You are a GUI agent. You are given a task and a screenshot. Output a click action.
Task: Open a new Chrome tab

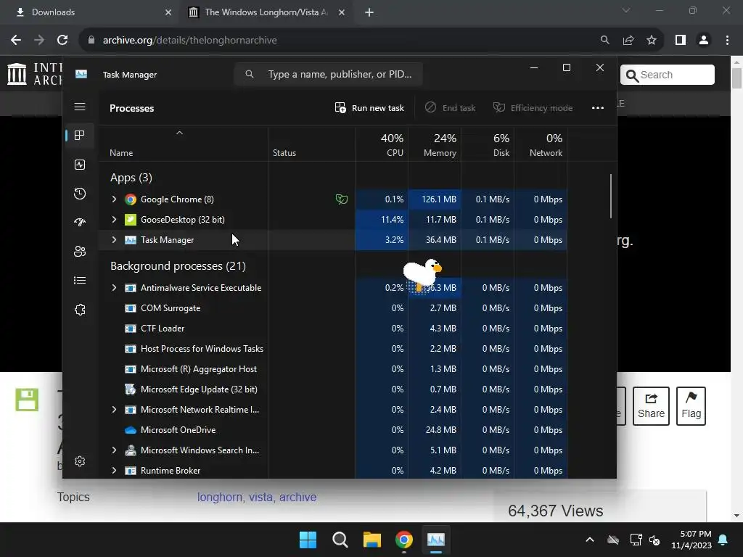tap(369, 12)
